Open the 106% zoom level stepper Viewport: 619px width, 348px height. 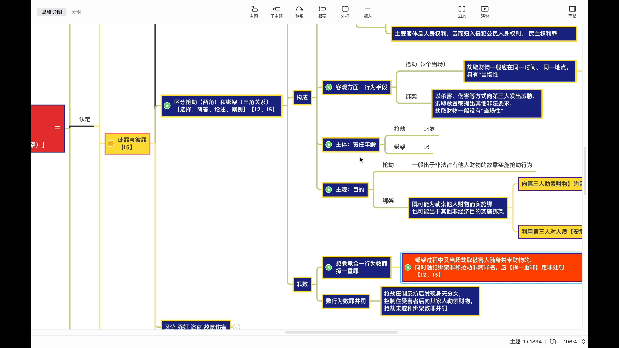click(x=583, y=342)
